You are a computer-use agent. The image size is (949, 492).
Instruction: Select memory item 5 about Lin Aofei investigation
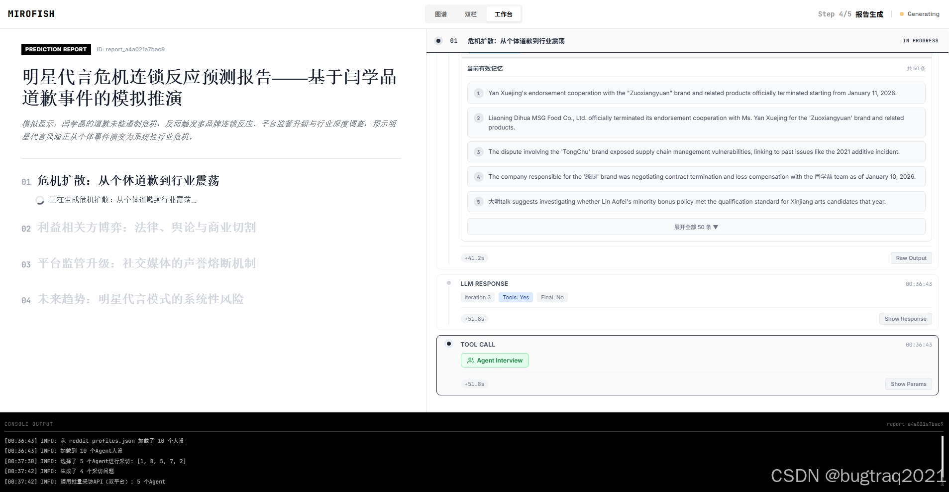pyautogui.click(x=696, y=202)
